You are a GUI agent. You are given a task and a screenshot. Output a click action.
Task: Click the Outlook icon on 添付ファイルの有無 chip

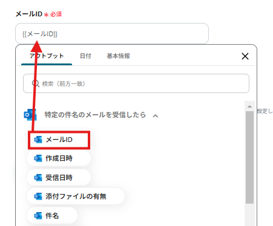coord(38,196)
